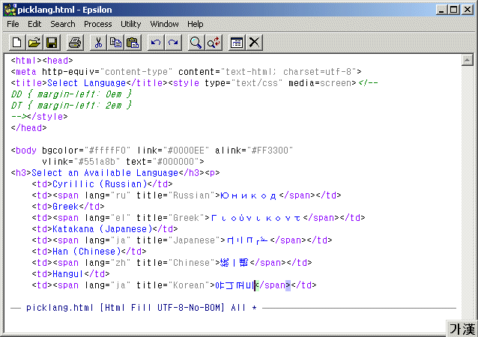Place cursor on 'Select Language' title text
This screenshot has width=478, height=337.
(87, 83)
